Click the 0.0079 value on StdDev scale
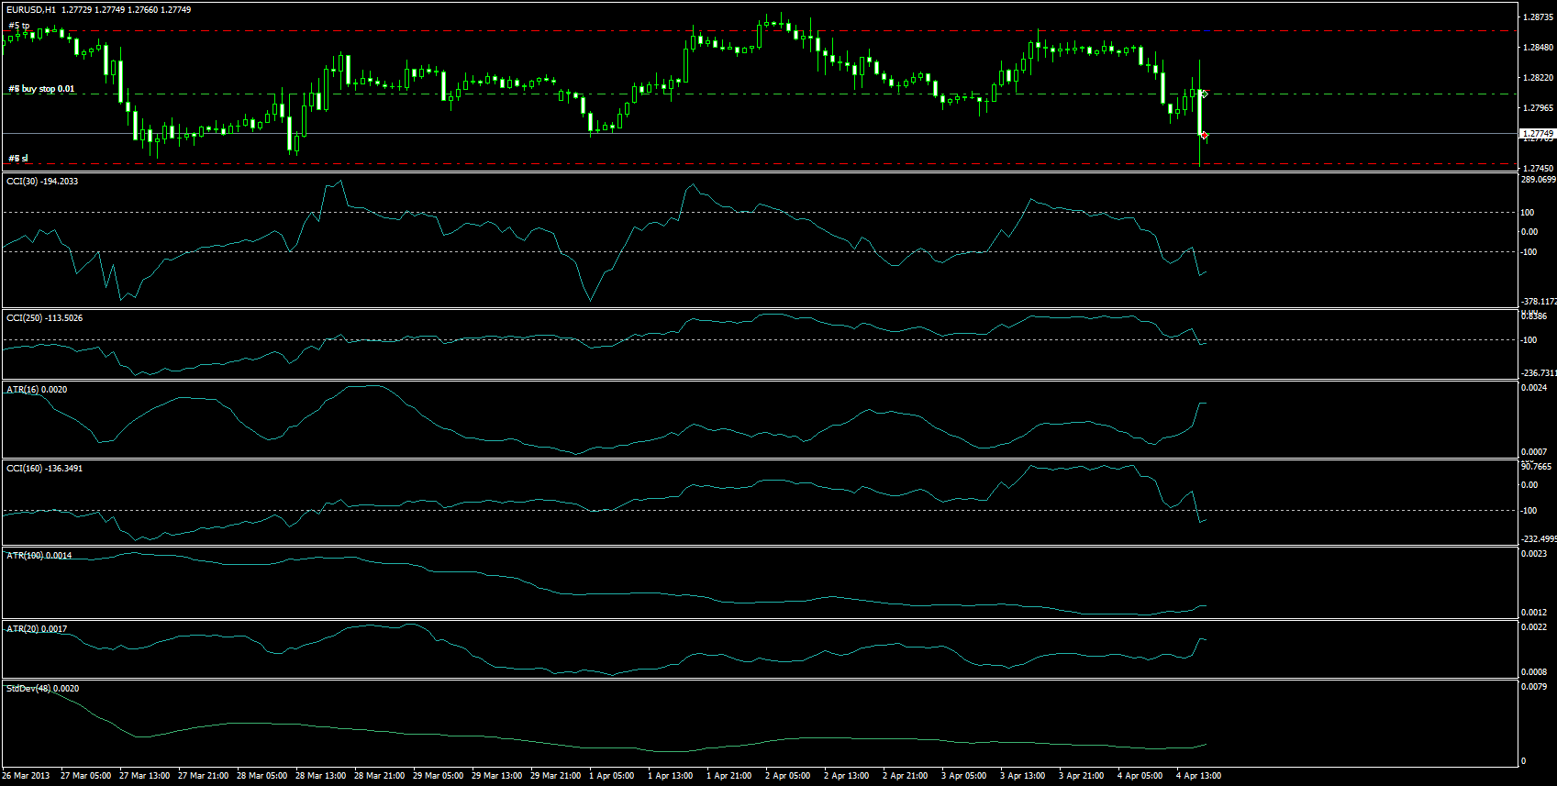The width and height of the screenshot is (1557, 786). 1534,687
